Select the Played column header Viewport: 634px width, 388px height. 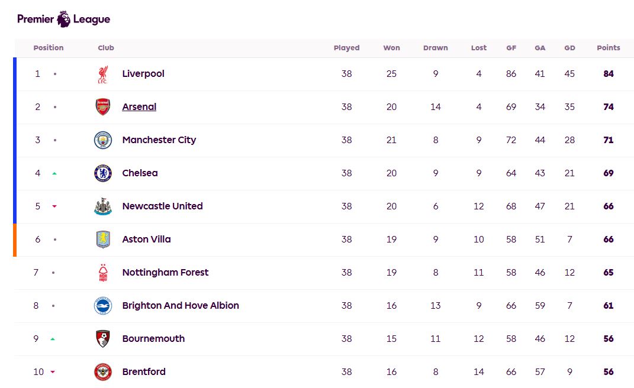tap(346, 48)
